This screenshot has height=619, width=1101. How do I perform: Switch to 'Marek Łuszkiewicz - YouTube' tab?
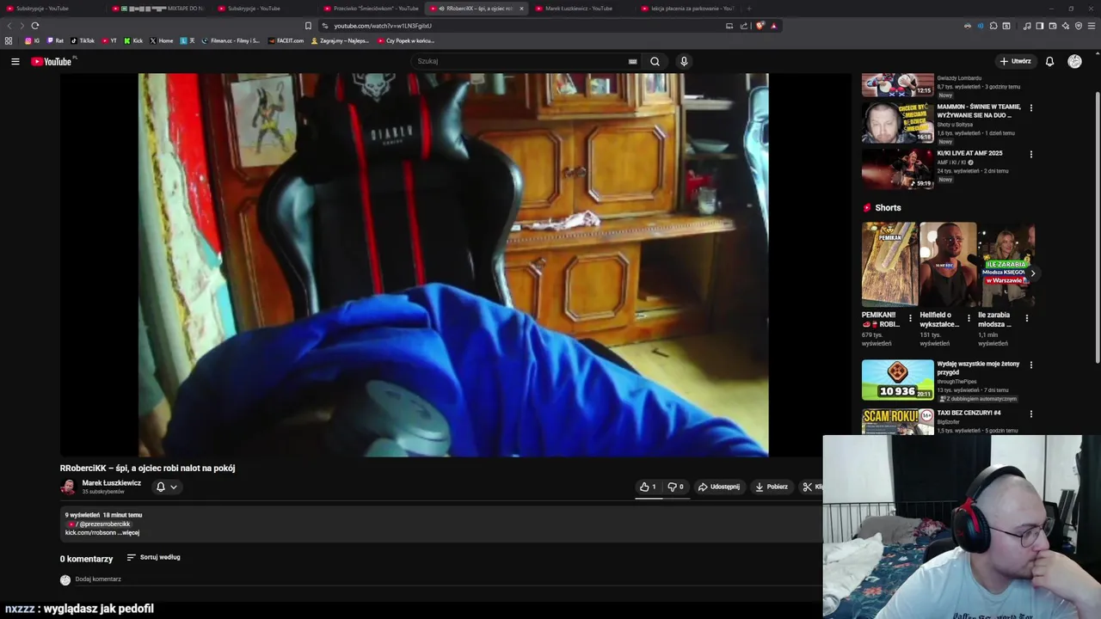coord(581,9)
